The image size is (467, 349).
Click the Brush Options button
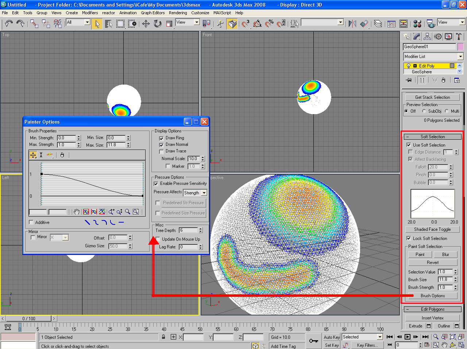(433, 296)
